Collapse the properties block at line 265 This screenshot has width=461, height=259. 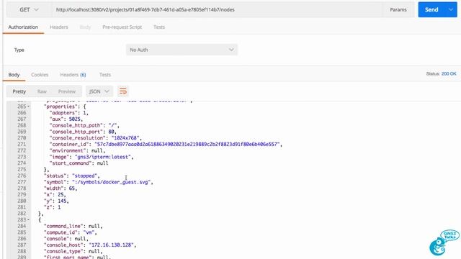pyautogui.click(x=28, y=106)
